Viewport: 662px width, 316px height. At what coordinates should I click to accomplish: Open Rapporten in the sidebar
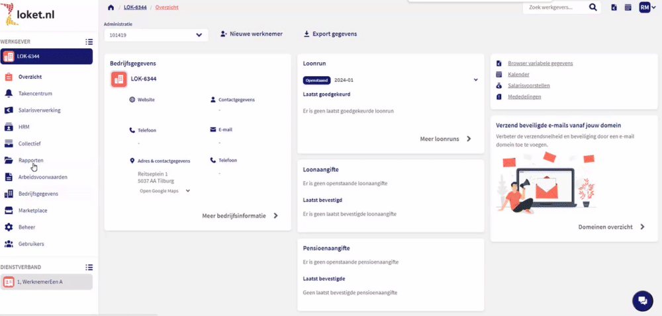tap(31, 160)
